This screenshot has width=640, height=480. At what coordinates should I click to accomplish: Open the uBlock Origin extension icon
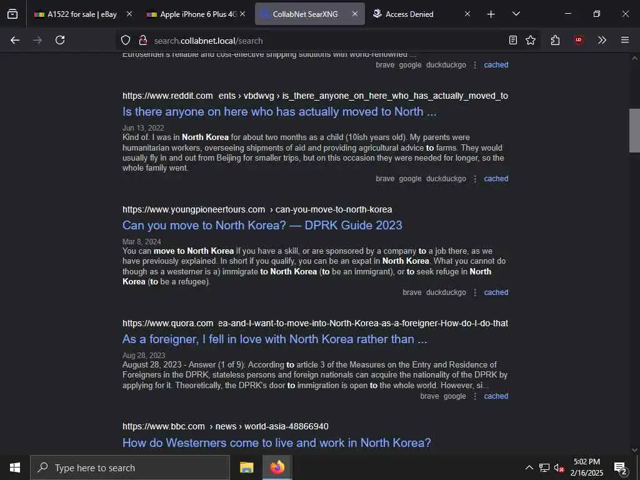pyautogui.click(x=578, y=40)
